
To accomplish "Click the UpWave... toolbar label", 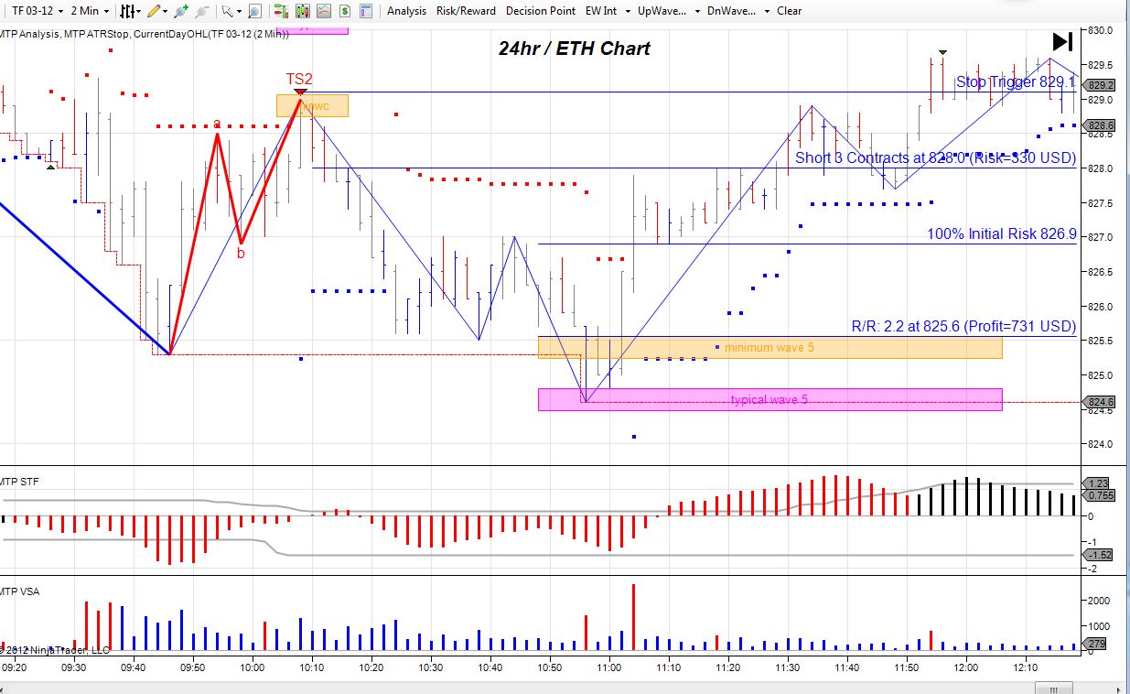I will 663,11.
